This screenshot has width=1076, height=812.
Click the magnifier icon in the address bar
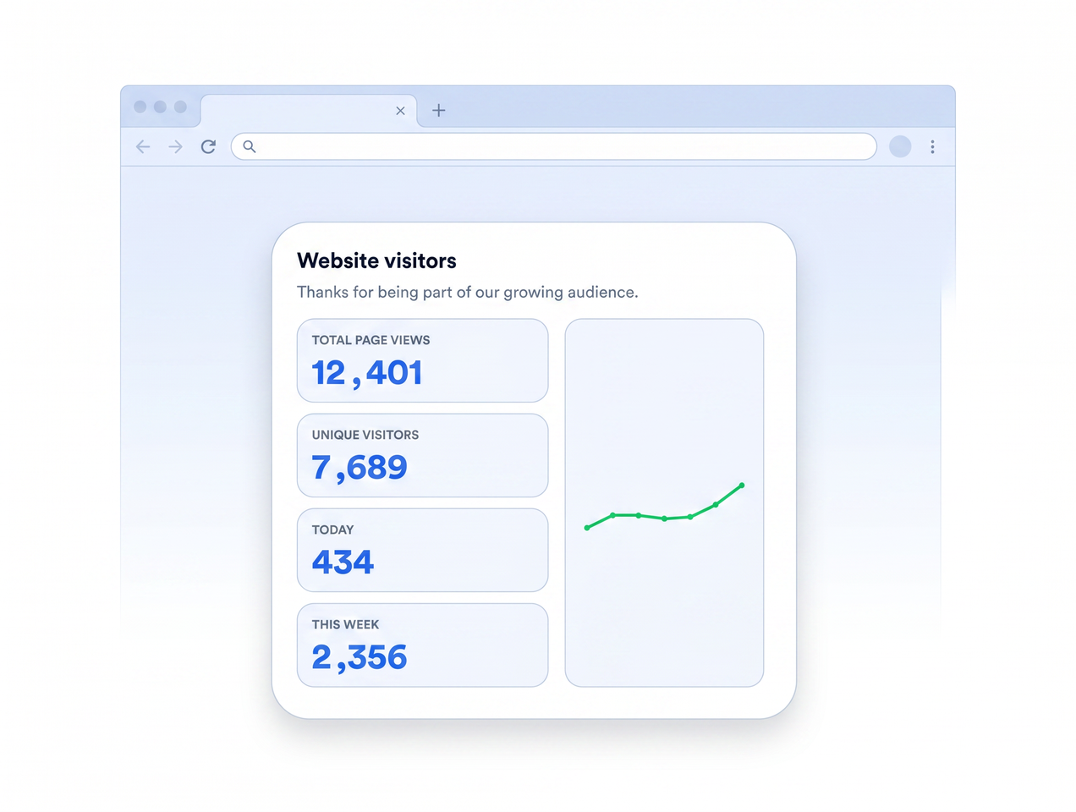250,146
